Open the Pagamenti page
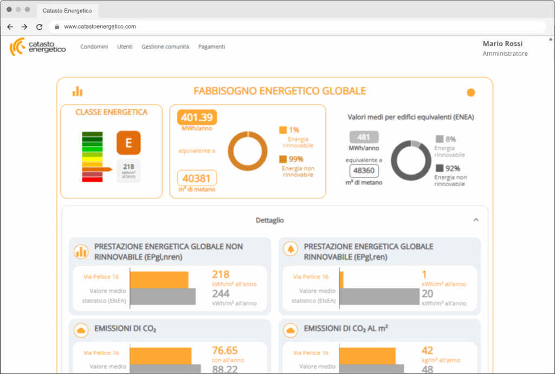 [x=211, y=47]
